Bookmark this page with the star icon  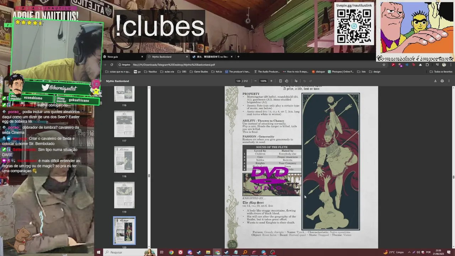click(x=384, y=65)
